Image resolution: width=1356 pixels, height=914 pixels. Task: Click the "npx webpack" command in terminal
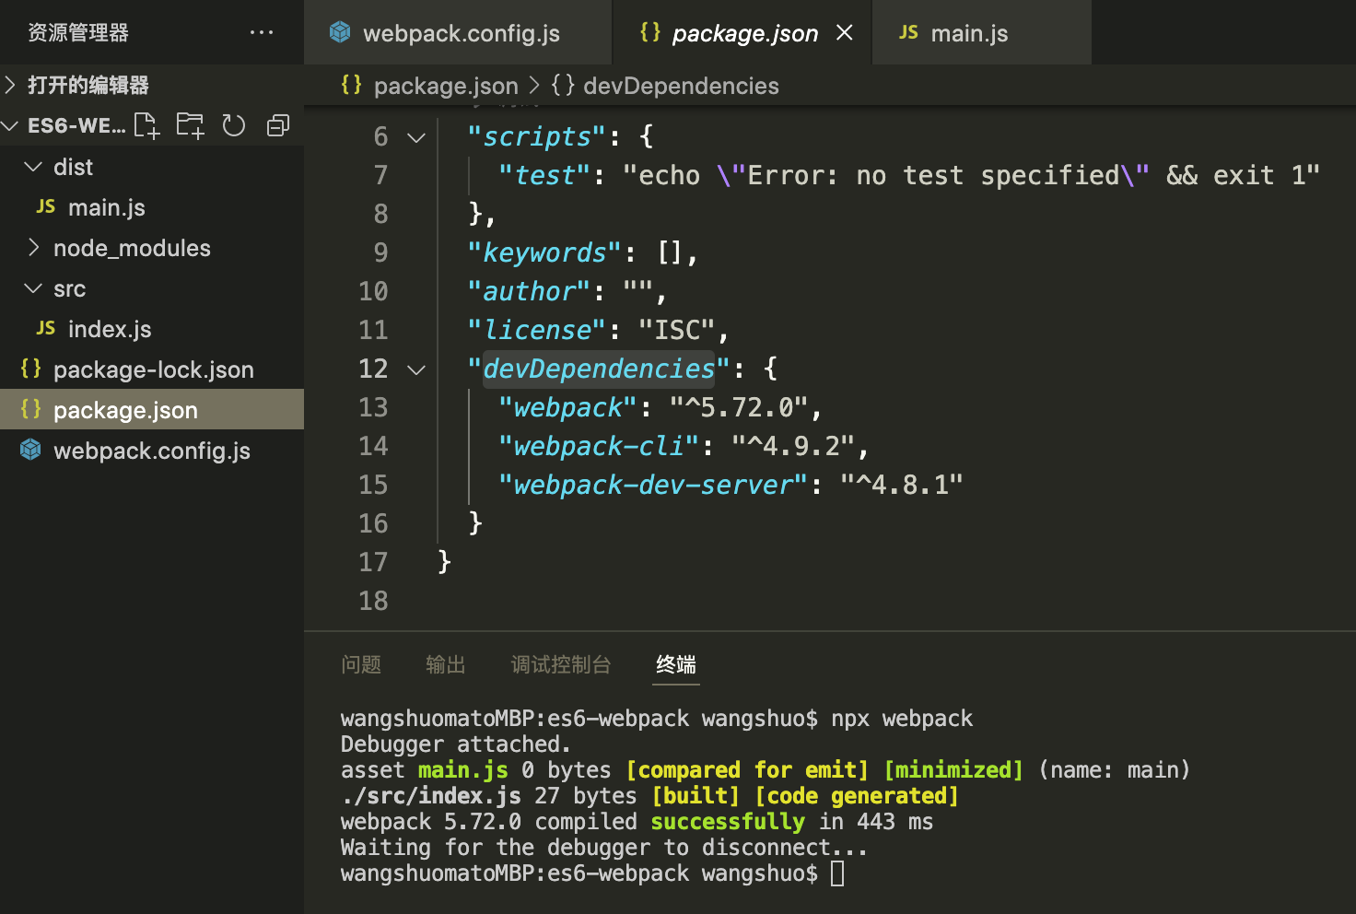pos(902,719)
